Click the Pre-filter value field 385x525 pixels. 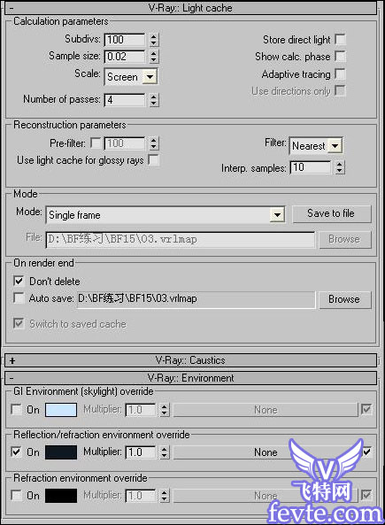tap(125, 143)
